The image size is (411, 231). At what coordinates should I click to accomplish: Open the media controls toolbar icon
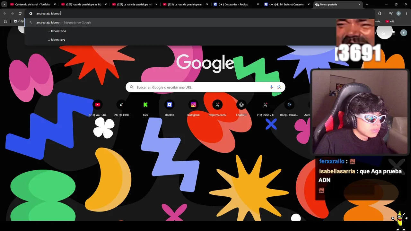tap(391, 13)
